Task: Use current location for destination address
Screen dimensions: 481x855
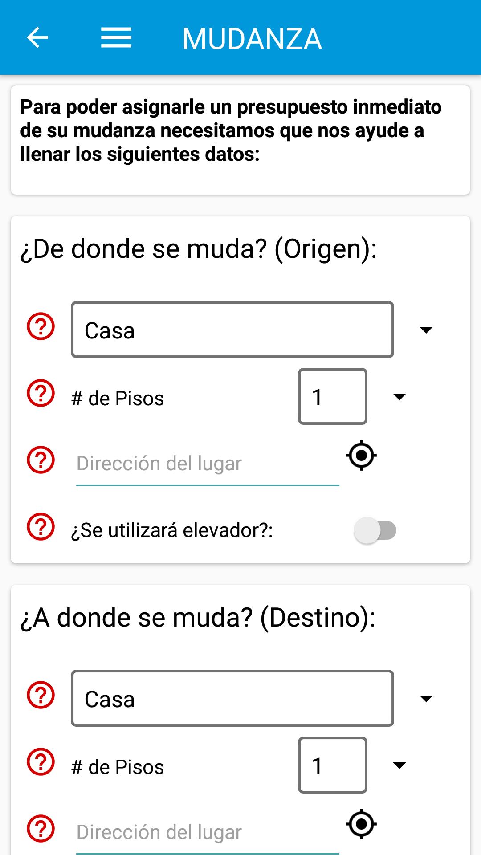Action: (x=361, y=824)
